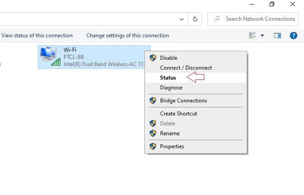Image resolution: width=304 pixels, height=195 pixels.
Task: Choose Create Shortcut in context menu
Action: coord(178,114)
